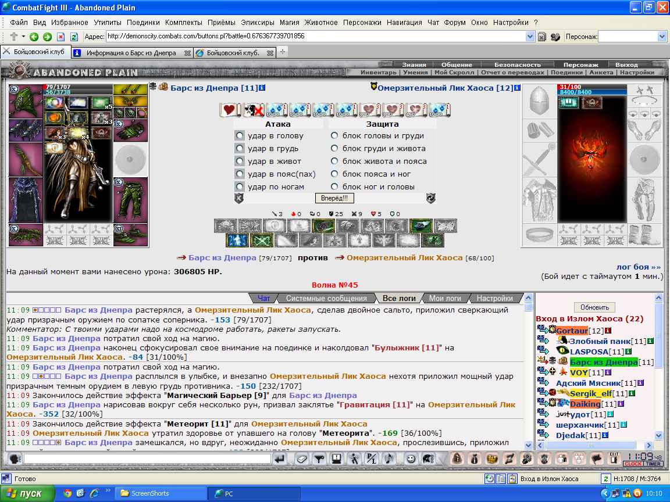The height and width of the screenshot is (502, 670).
Task: Click the stop page icon in toolbar
Action: [x=60, y=37]
